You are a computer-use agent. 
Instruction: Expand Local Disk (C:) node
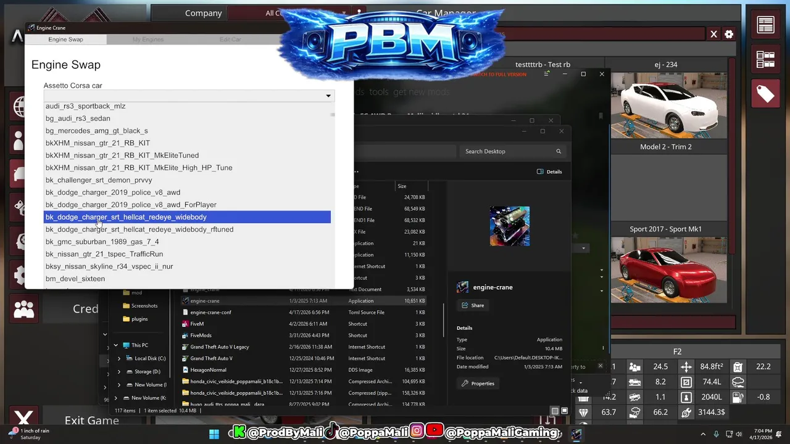[119, 358]
